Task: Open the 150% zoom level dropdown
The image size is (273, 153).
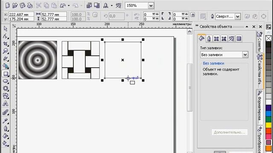Action: [151, 6]
